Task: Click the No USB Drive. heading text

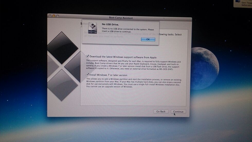Action: pyautogui.click(x=110, y=24)
